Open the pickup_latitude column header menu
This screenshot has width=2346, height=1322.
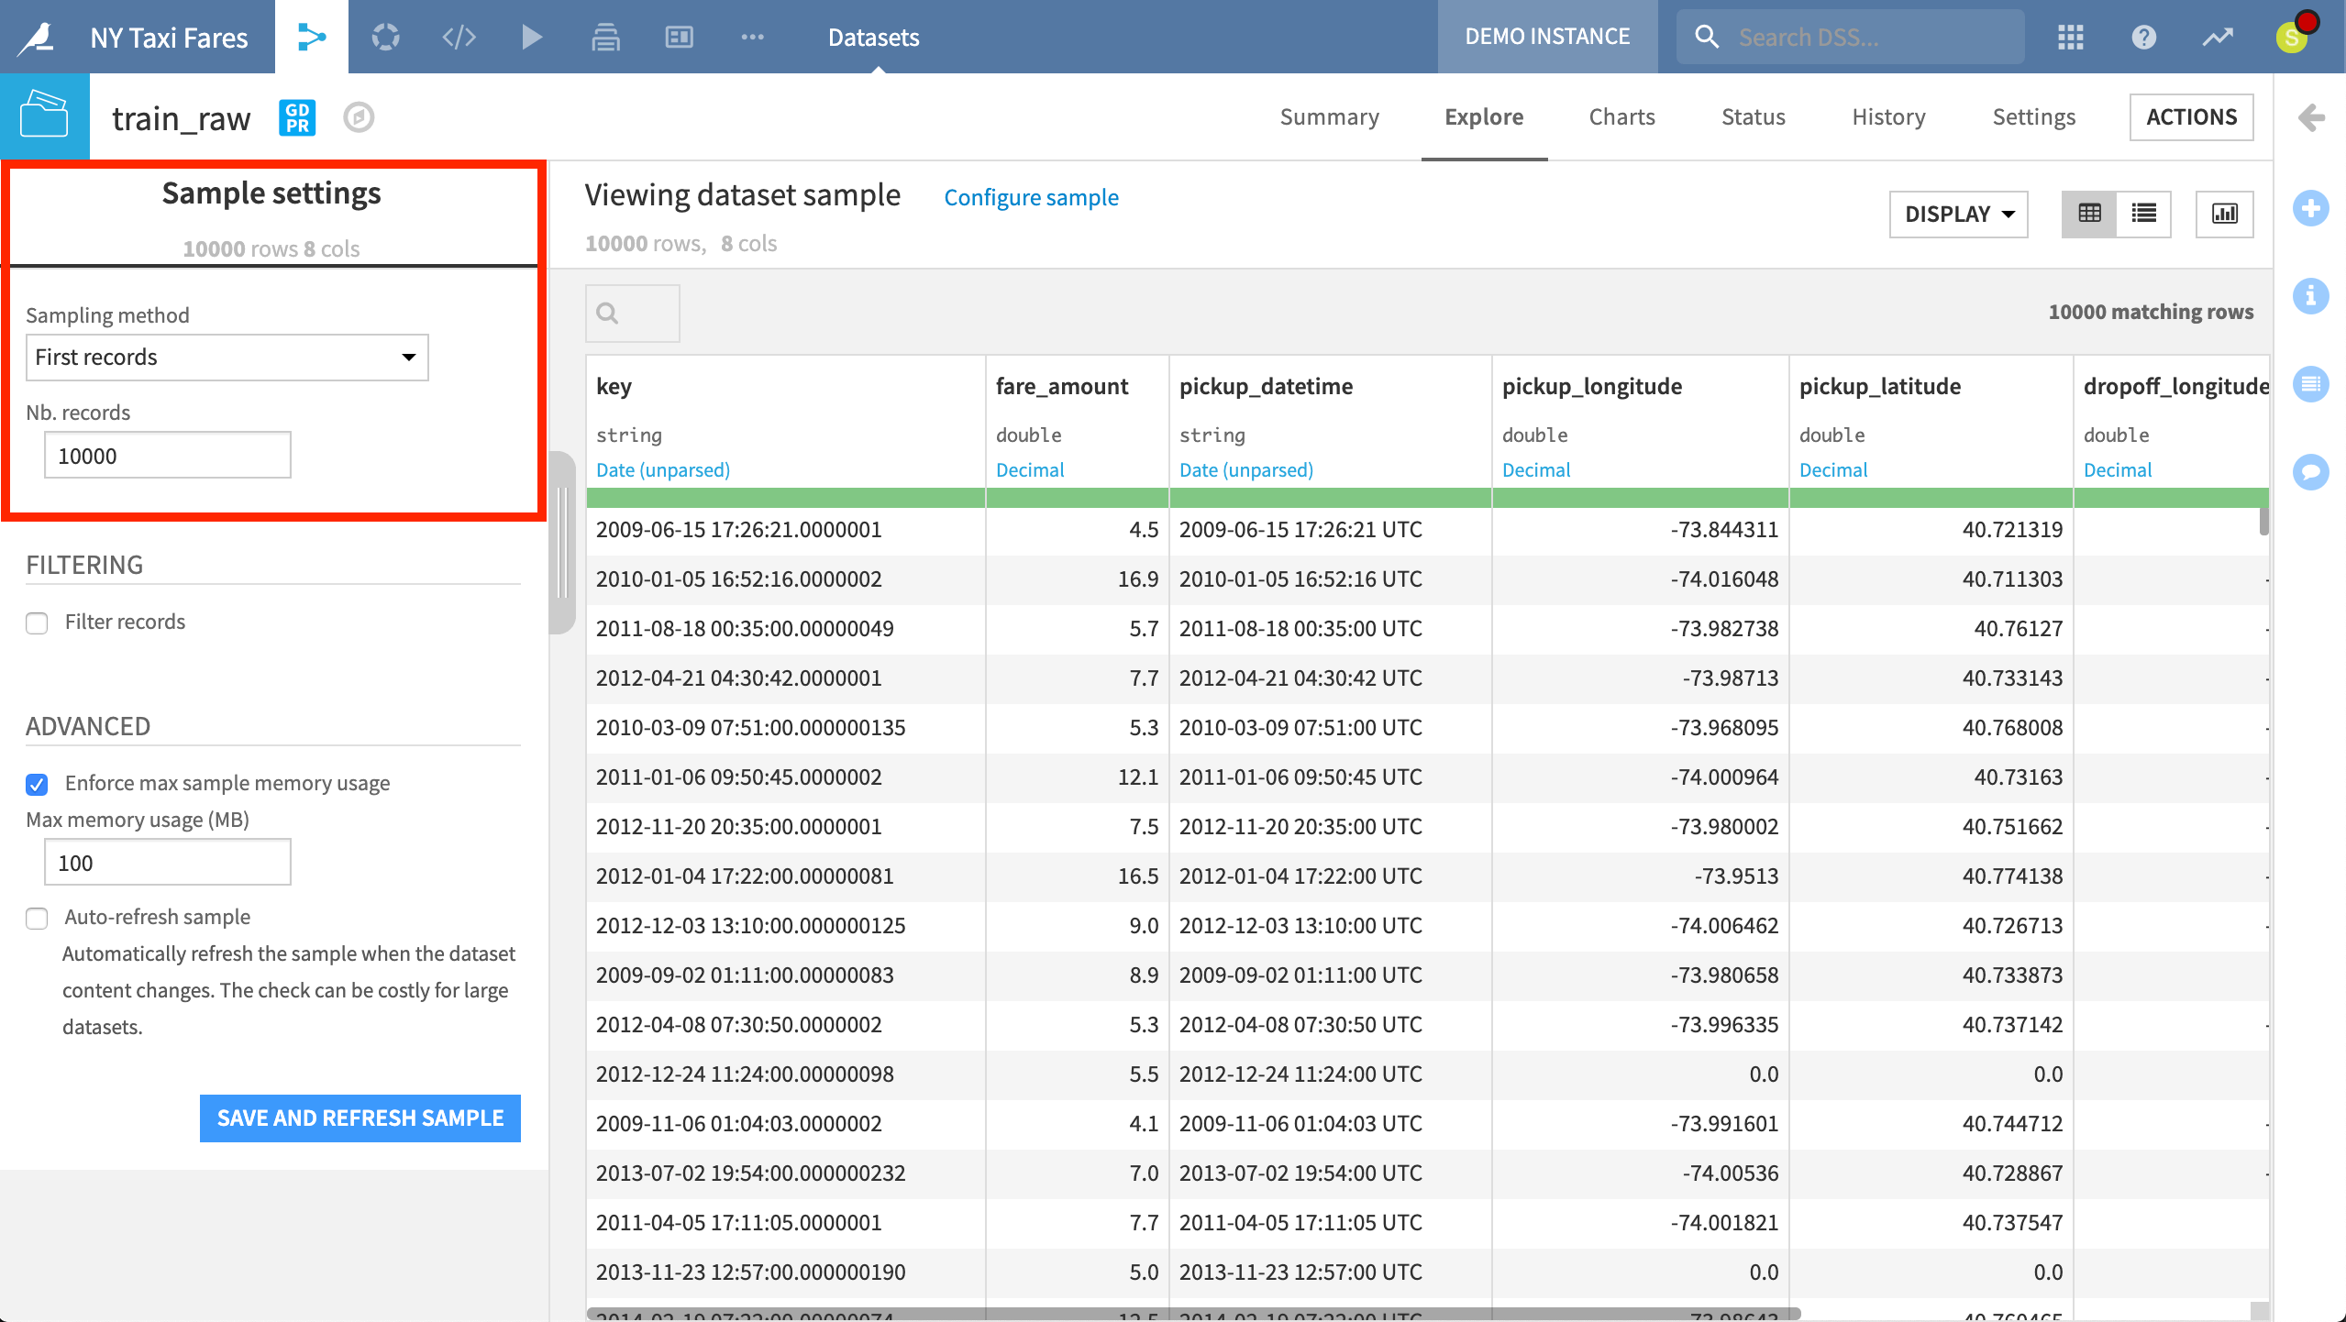(x=1880, y=386)
